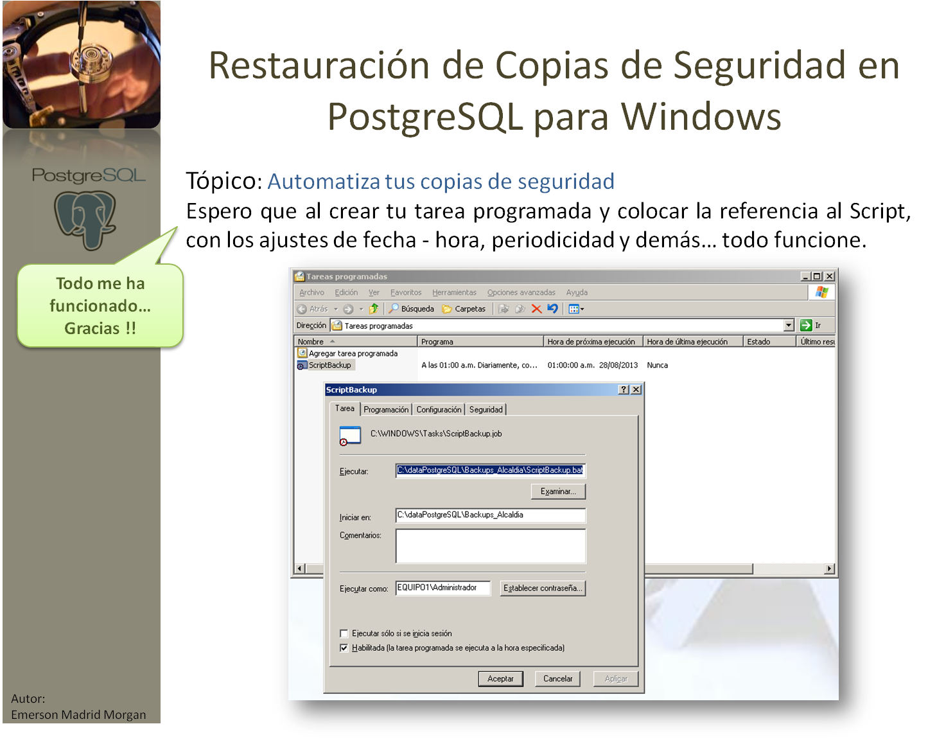Switch to the Configuración tab

click(x=439, y=409)
